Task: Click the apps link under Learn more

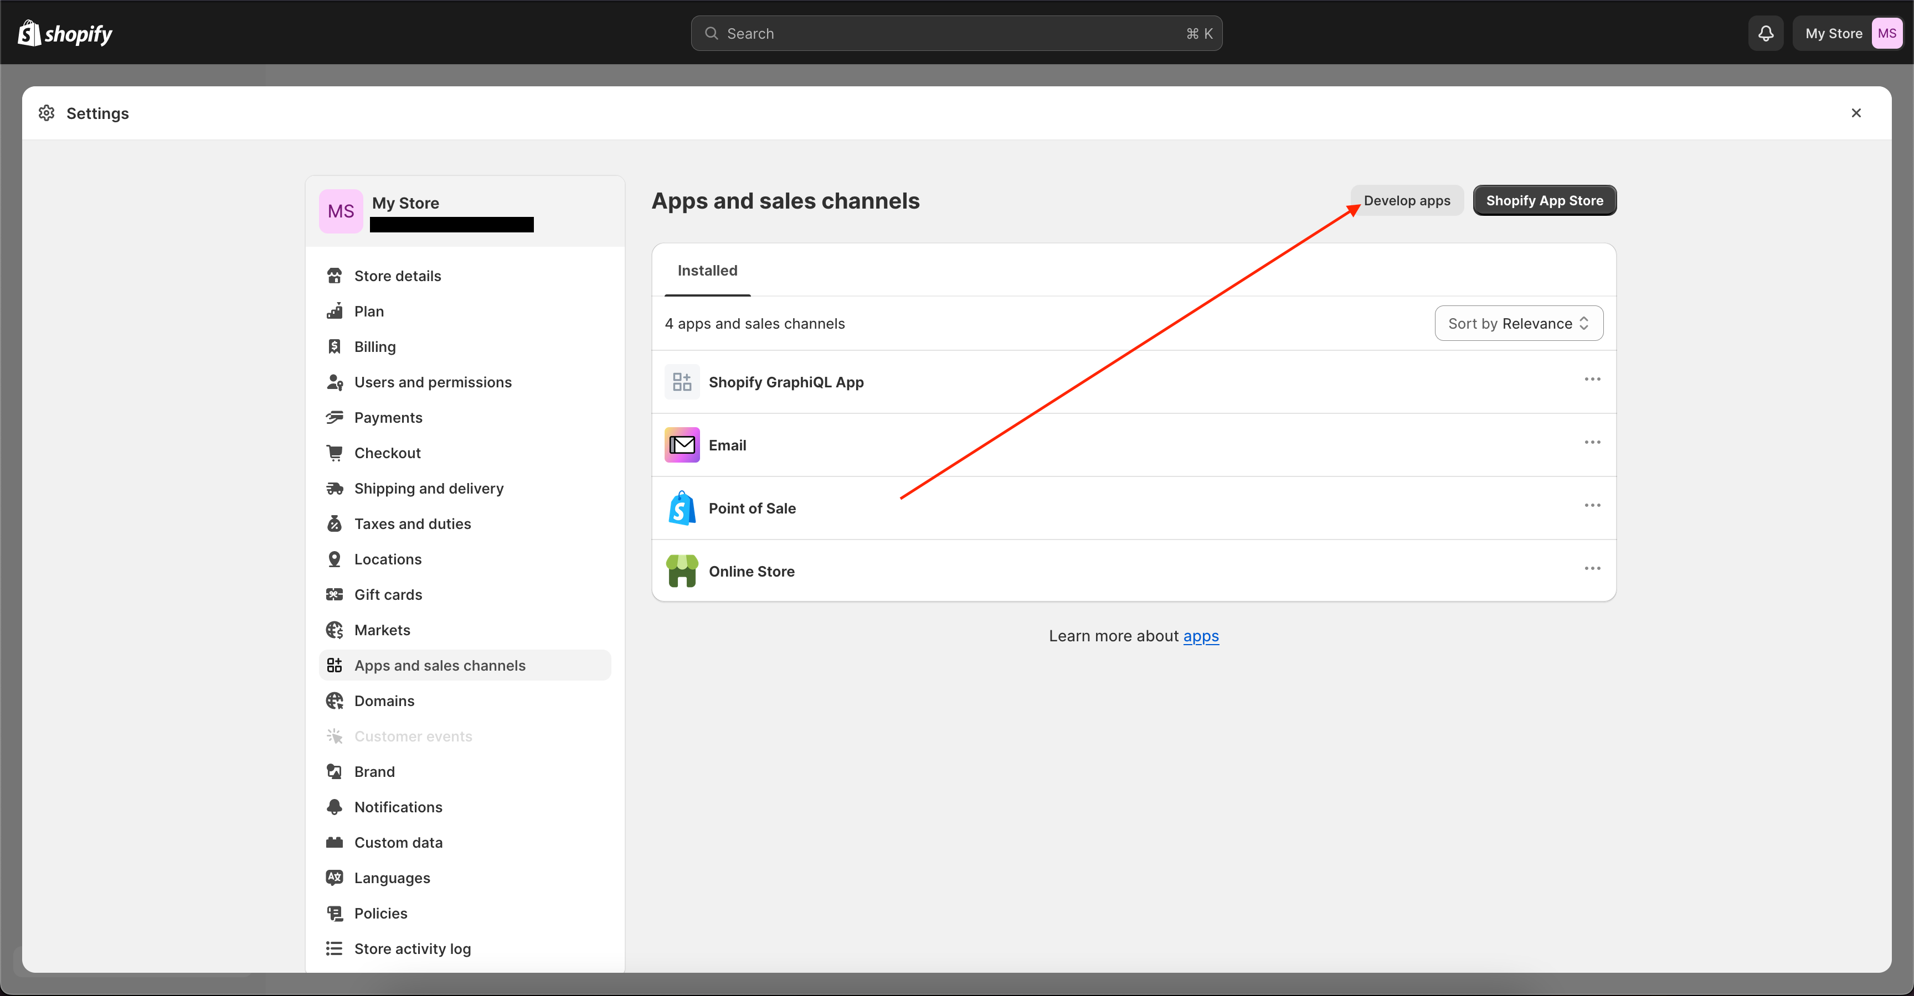Action: [x=1201, y=636]
